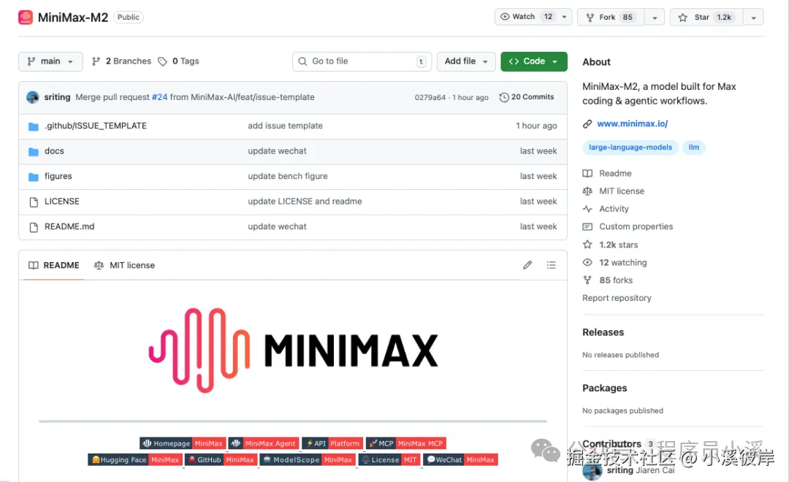
Task: Click the API Platform badge
Action: 332,444
